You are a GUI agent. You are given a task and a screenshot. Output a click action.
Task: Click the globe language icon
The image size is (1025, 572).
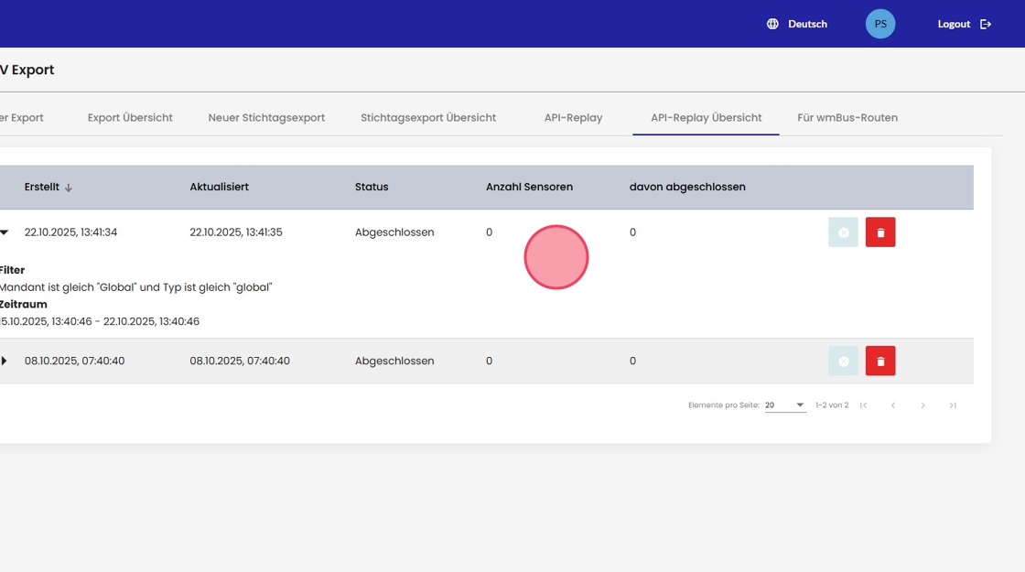point(772,24)
